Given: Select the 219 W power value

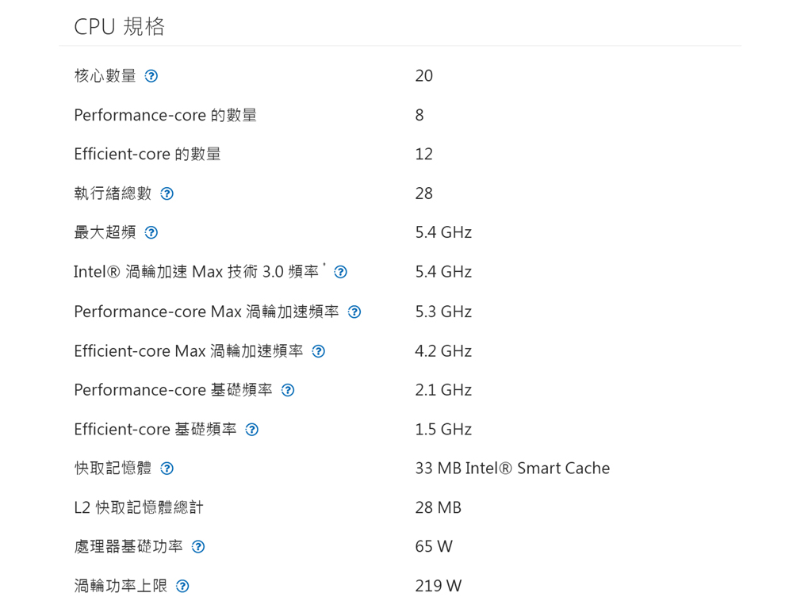Looking at the screenshot, I should [438, 587].
